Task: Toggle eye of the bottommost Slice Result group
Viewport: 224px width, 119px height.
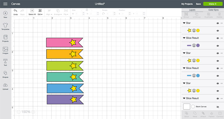Action: point(218,99)
